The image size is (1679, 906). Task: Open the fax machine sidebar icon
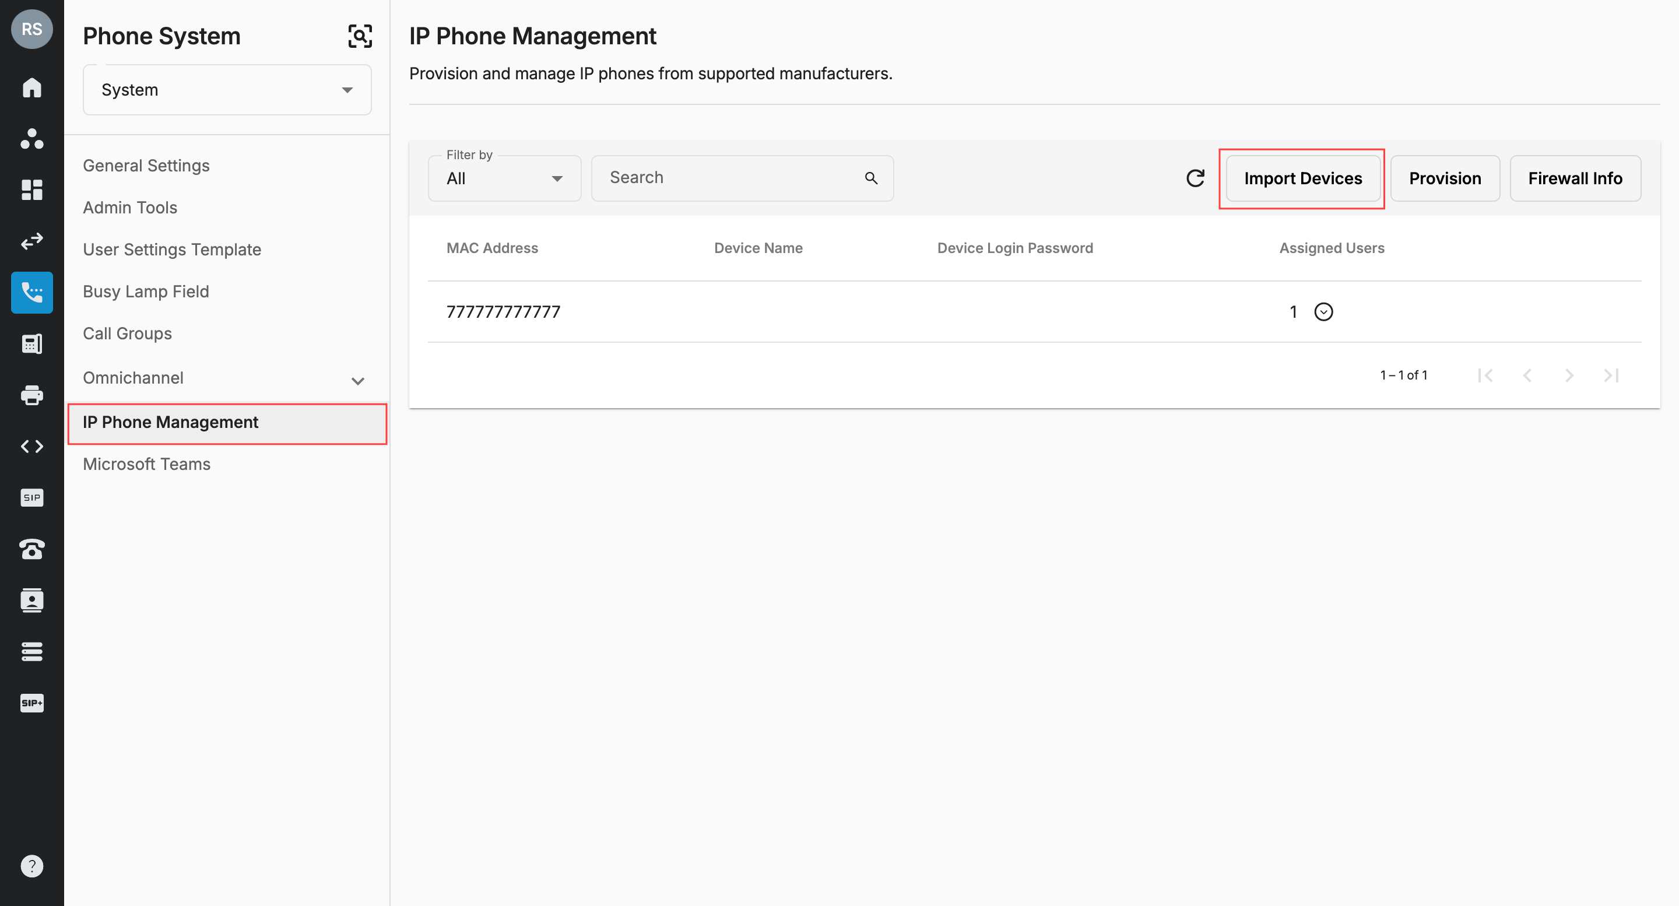(31, 343)
